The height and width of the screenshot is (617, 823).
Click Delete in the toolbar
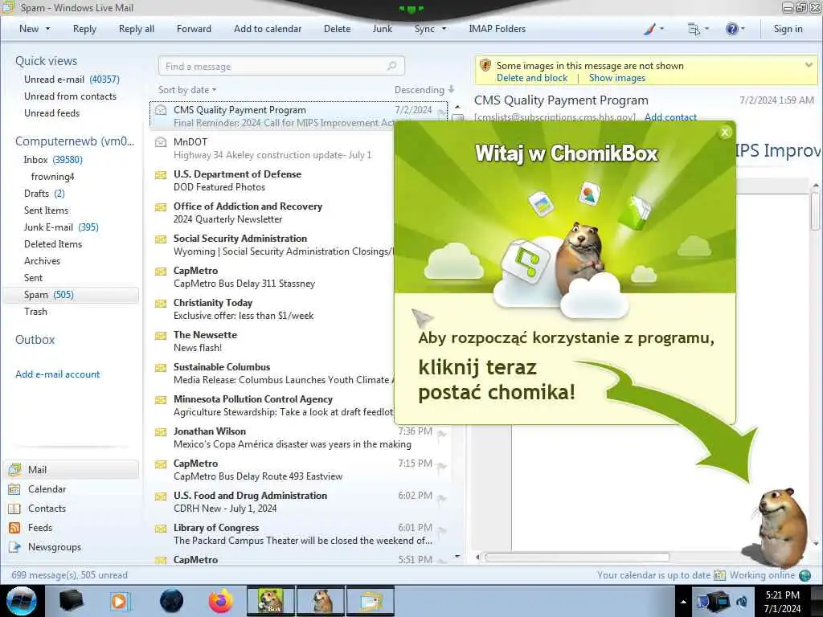[x=337, y=29]
